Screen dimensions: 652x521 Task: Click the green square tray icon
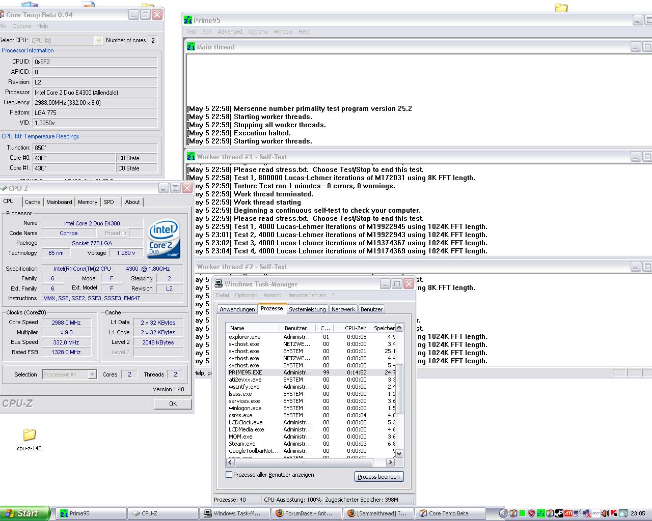(x=523, y=513)
